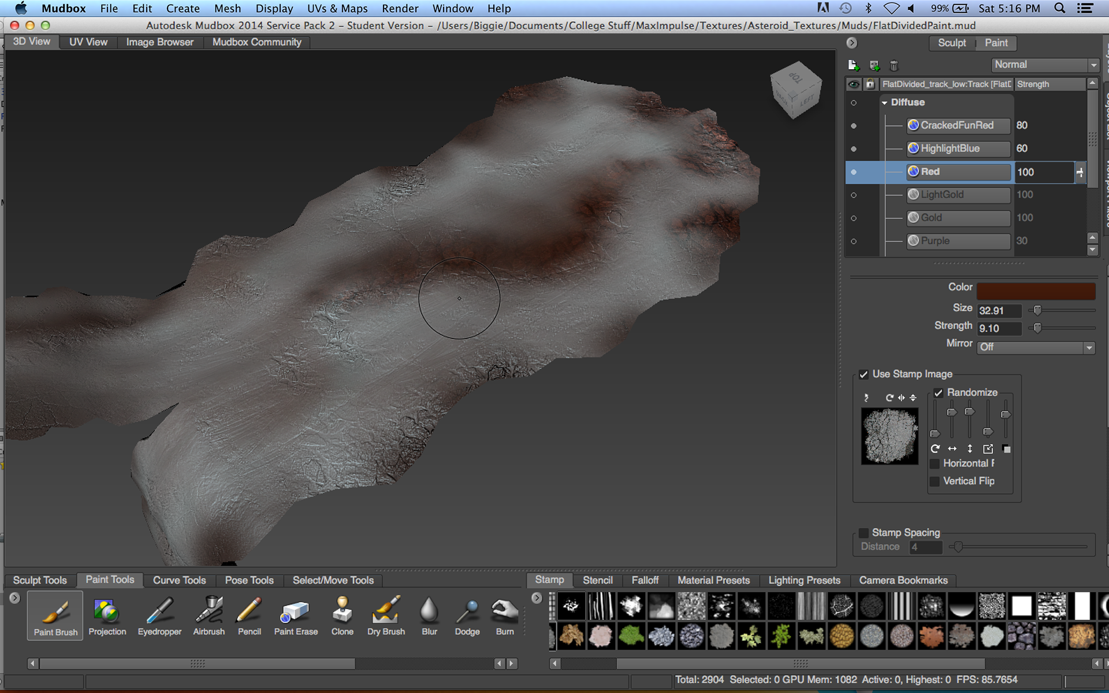This screenshot has width=1109, height=693.
Task: Select the Blur tool
Action: (429, 616)
